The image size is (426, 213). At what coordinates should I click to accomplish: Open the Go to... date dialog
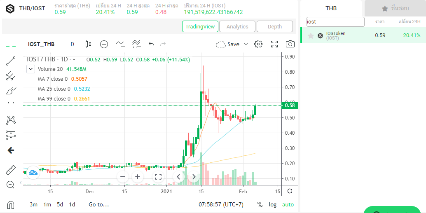click(98, 205)
